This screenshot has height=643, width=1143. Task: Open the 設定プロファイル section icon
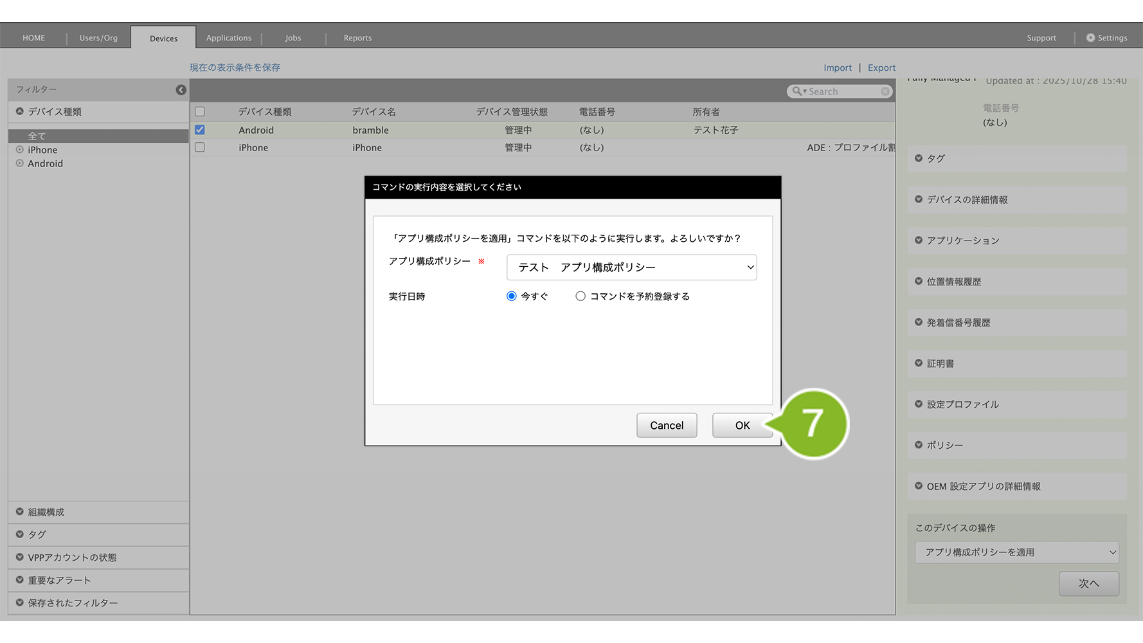[919, 404]
